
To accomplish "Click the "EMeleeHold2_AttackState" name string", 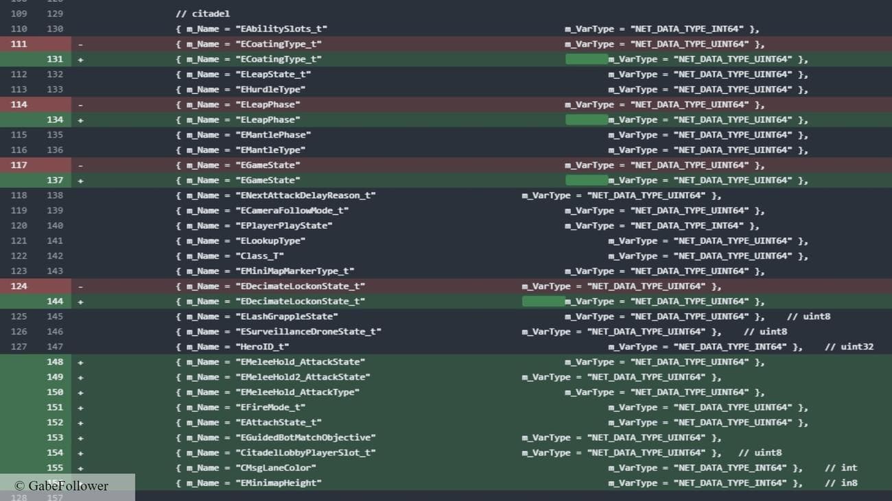I will [x=303, y=377].
